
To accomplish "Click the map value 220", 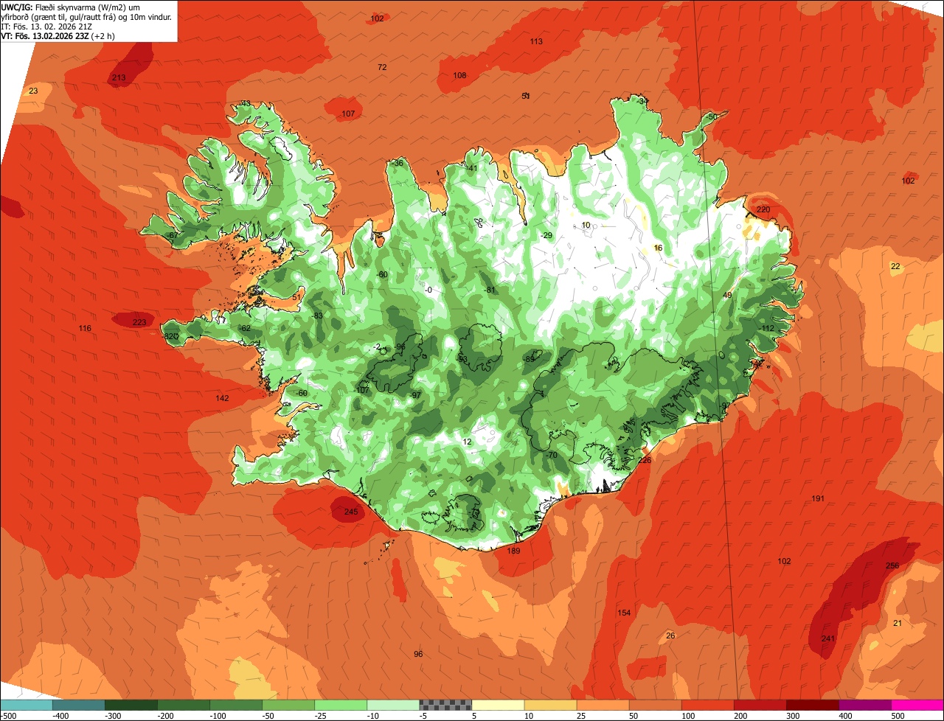I will coord(763,209).
